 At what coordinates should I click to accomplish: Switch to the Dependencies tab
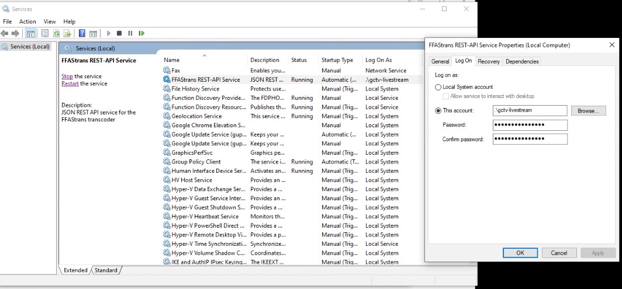522,61
